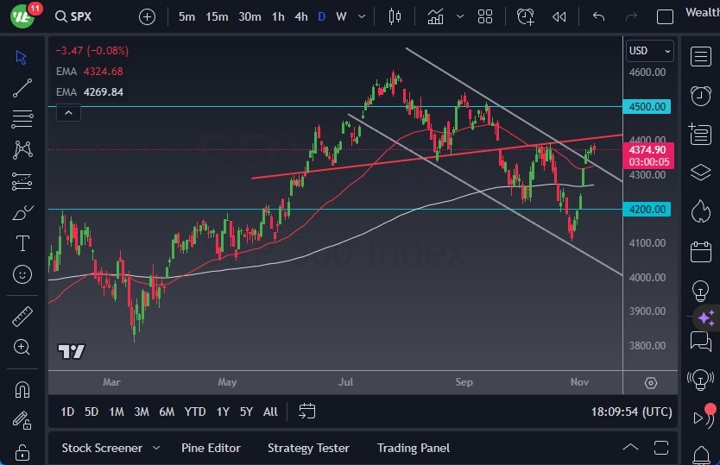The width and height of the screenshot is (720, 465).
Task: Toggle the magnet snap mode
Action: coord(22,389)
